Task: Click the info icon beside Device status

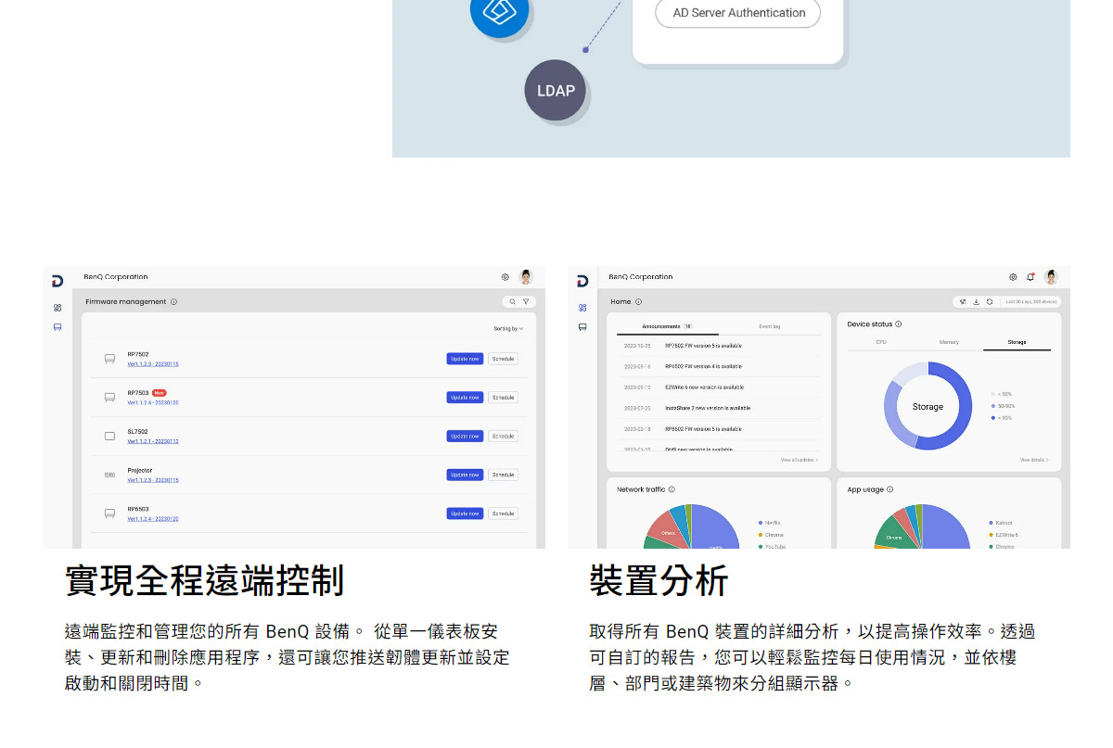Action: [x=899, y=324]
